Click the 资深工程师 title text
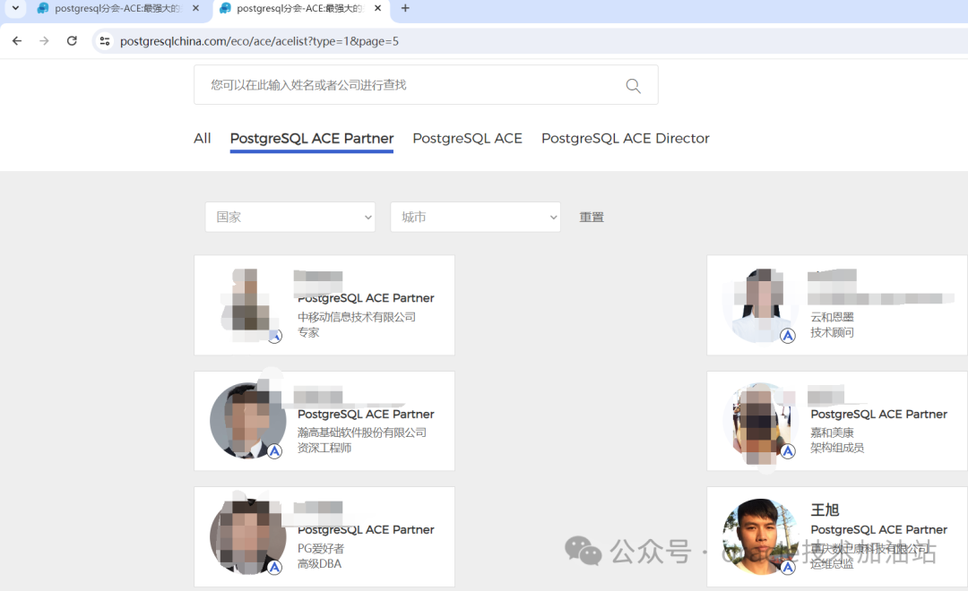 click(324, 448)
